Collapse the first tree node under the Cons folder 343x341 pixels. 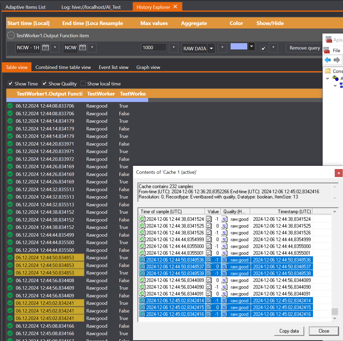[x=328, y=79]
